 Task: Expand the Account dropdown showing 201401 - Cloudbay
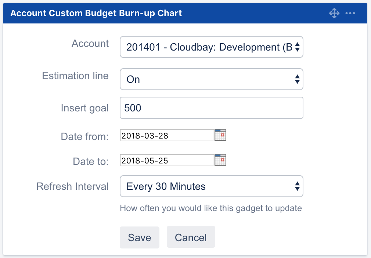[x=211, y=47]
